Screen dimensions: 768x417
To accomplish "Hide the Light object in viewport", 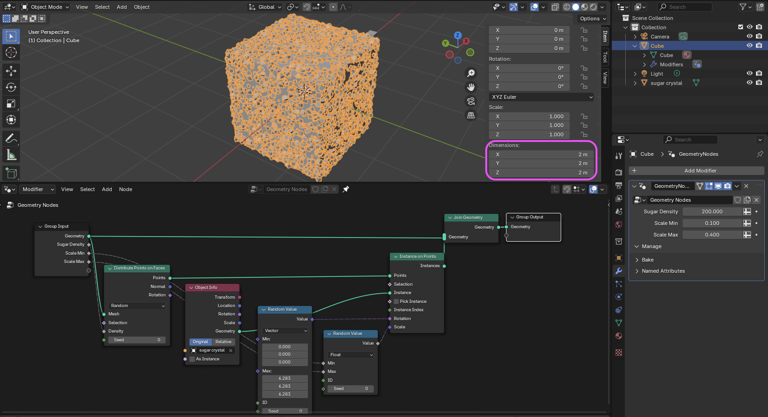I will (749, 73).
